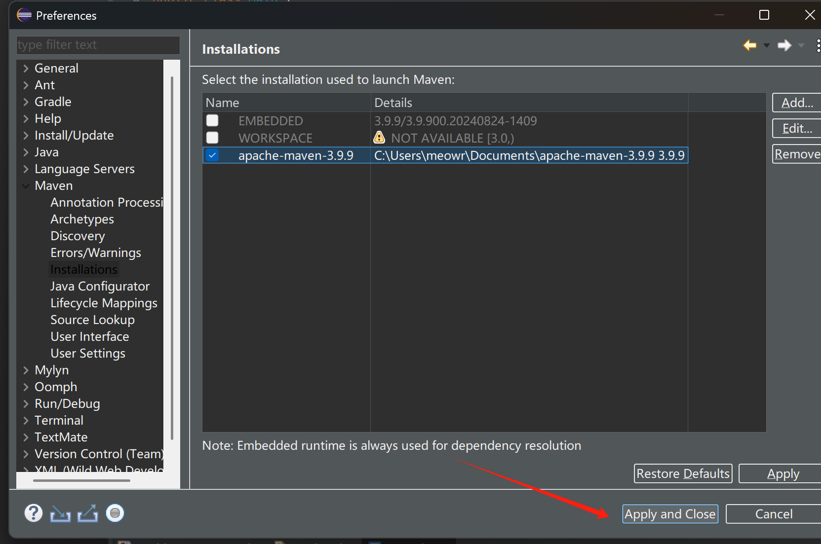Click the Forward arrow icon
The height and width of the screenshot is (544, 821).
(784, 45)
